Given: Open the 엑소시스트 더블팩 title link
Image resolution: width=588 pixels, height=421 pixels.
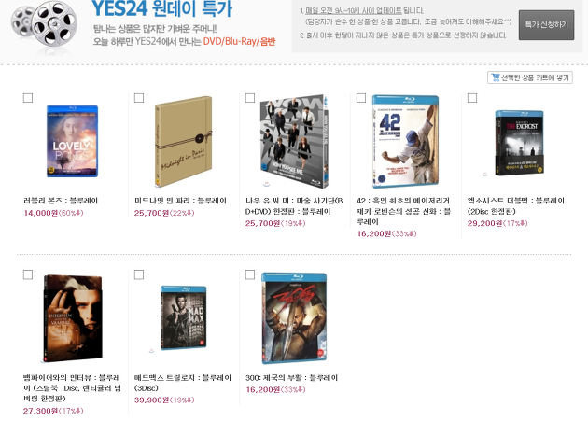Looking at the screenshot, I should (x=515, y=205).
